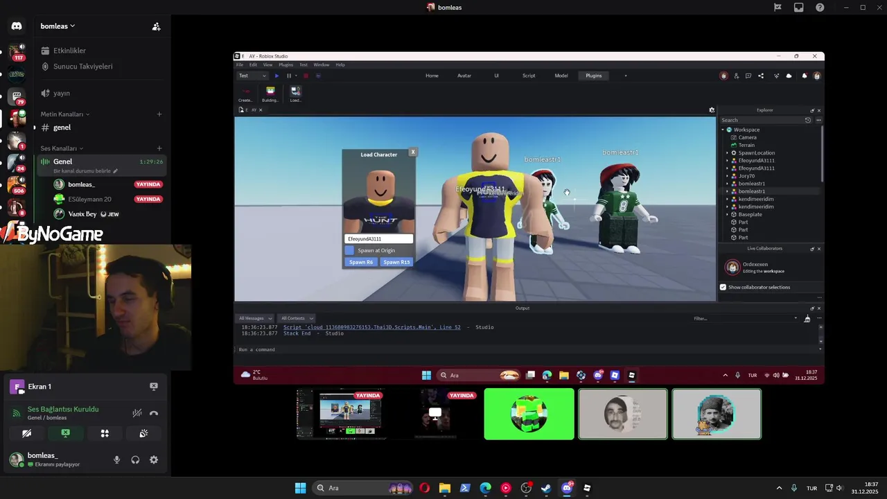This screenshot has width=887, height=499.
Task: Close the Load Character dialog
Action: pyautogui.click(x=413, y=152)
